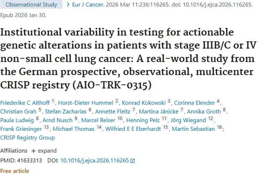Click affiliation superscript 1 after Althoff
The width and height of the screenshot is (261, 174).
click(x=53, y=101)
